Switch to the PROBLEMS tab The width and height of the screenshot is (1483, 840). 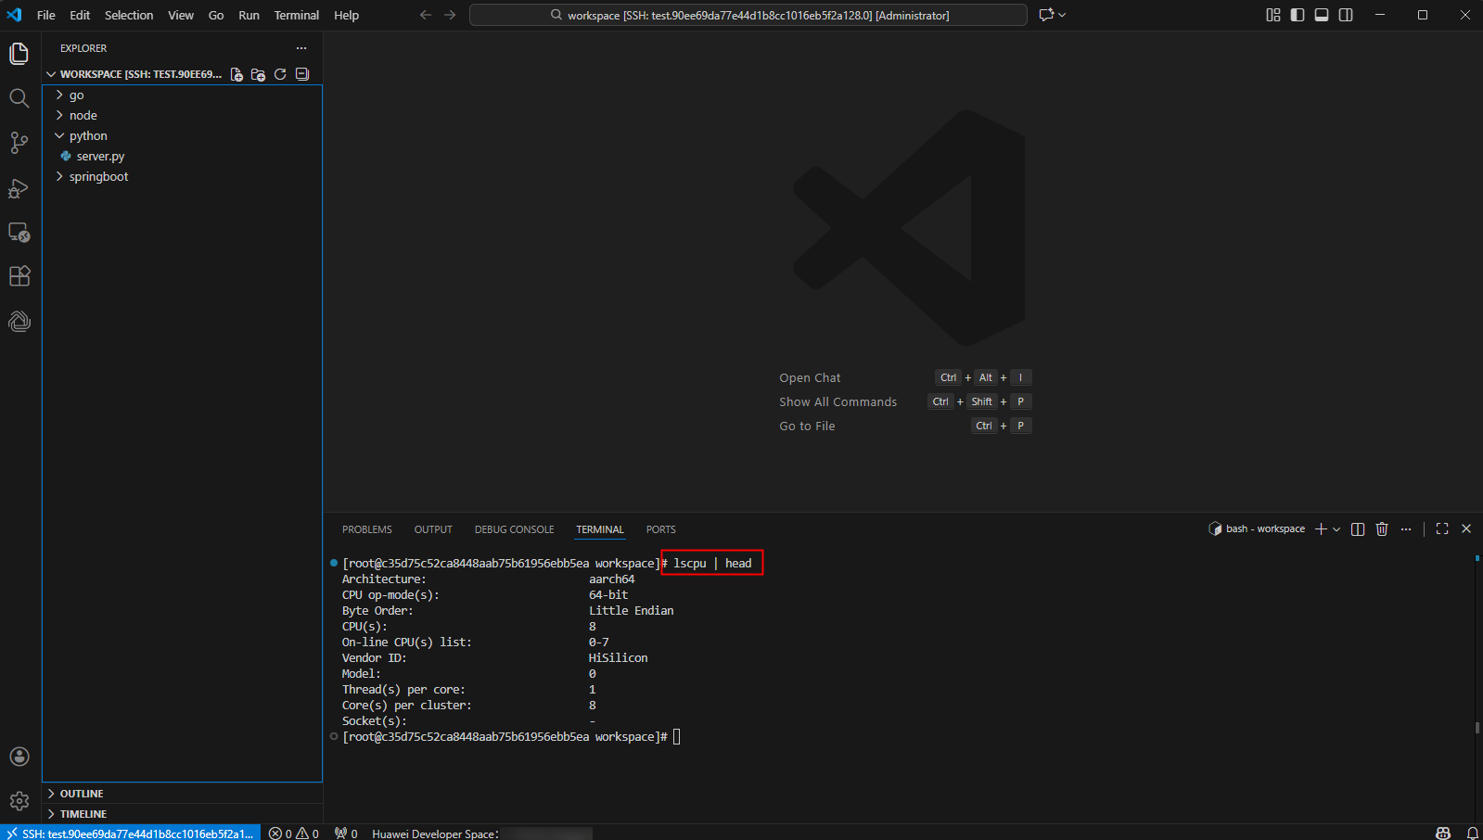click(x=367, y=529)
